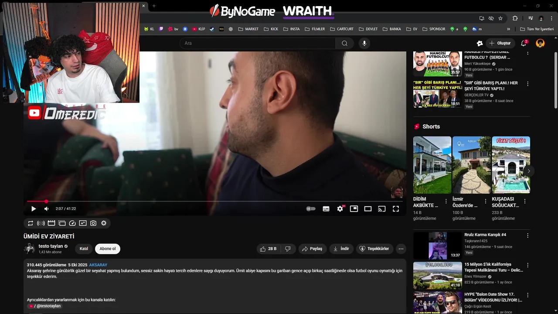Open extension toolbar settings gear
The image size is (558, 314).
point(104,223)
